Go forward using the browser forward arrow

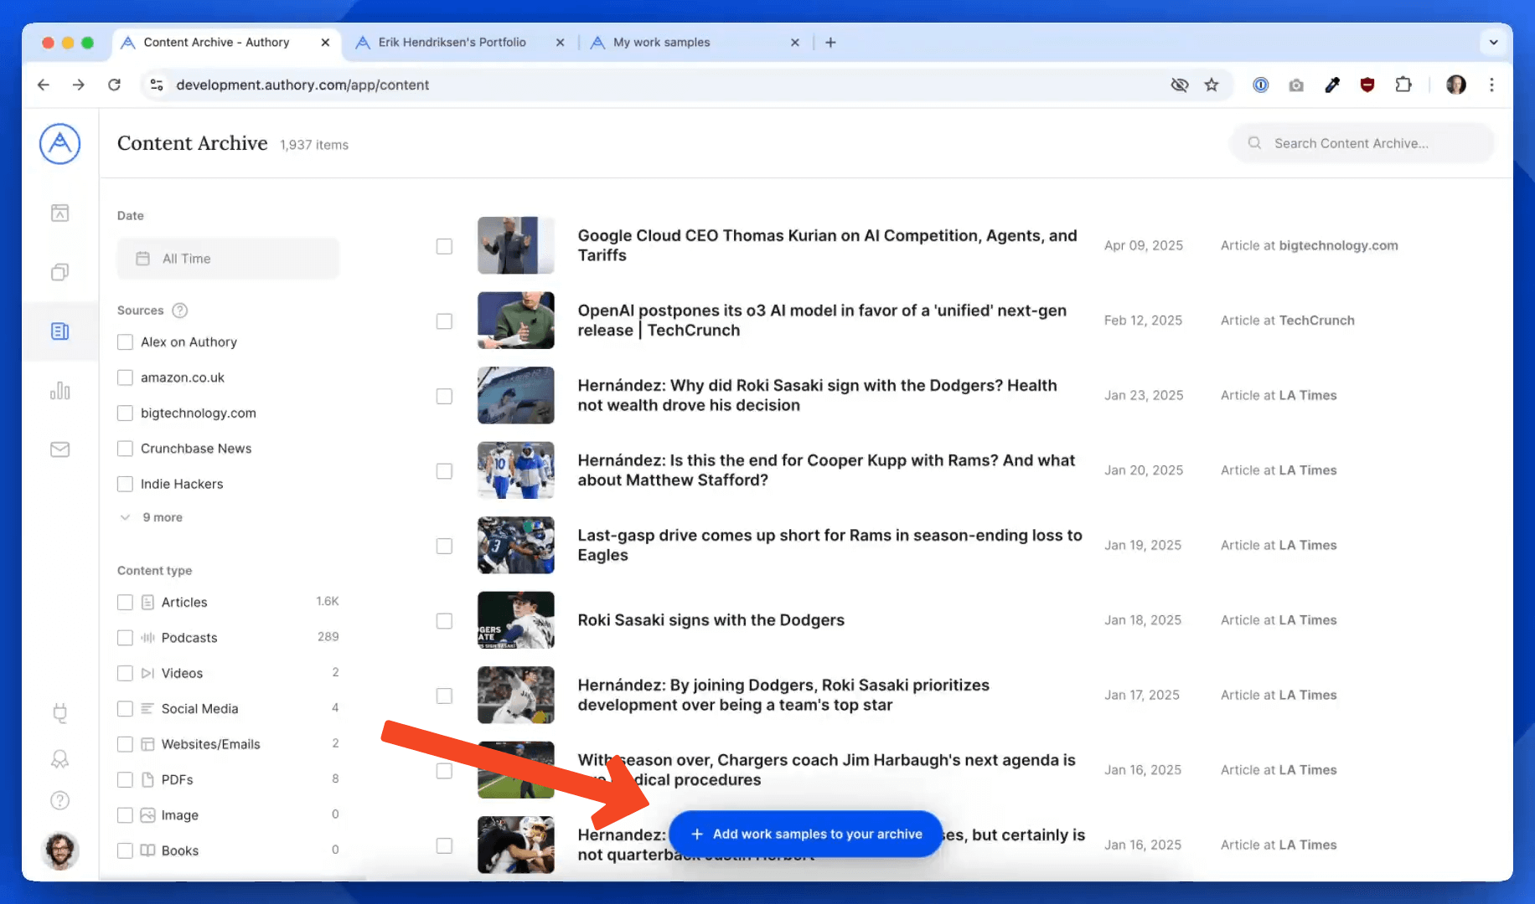79,85
